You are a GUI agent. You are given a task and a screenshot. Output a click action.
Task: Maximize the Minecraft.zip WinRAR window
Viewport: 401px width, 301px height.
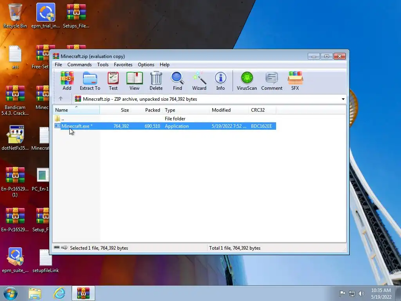click(x=327, y=56)
